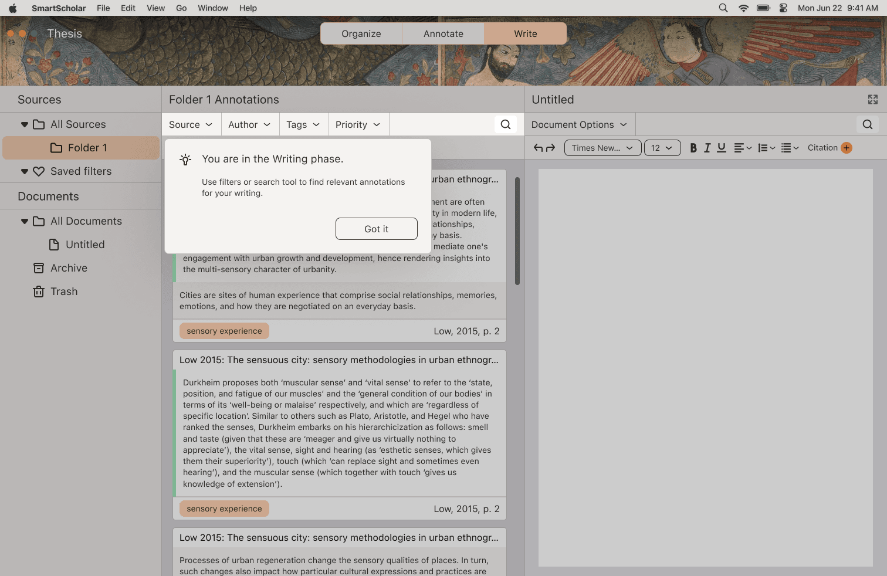Undo the last edit in the document toolbar
887x576 pixels.
pyautogui.click(x=538, y=148)
